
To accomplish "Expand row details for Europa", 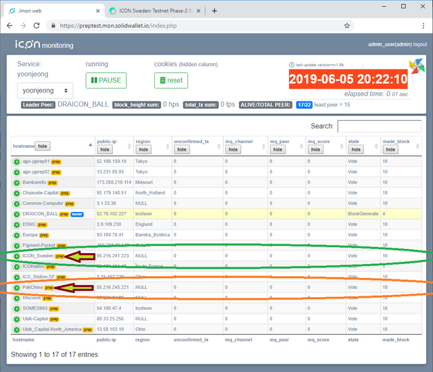I will (x=16, y=235).
